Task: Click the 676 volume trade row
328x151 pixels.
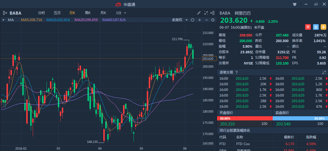Action: (301, 106)
